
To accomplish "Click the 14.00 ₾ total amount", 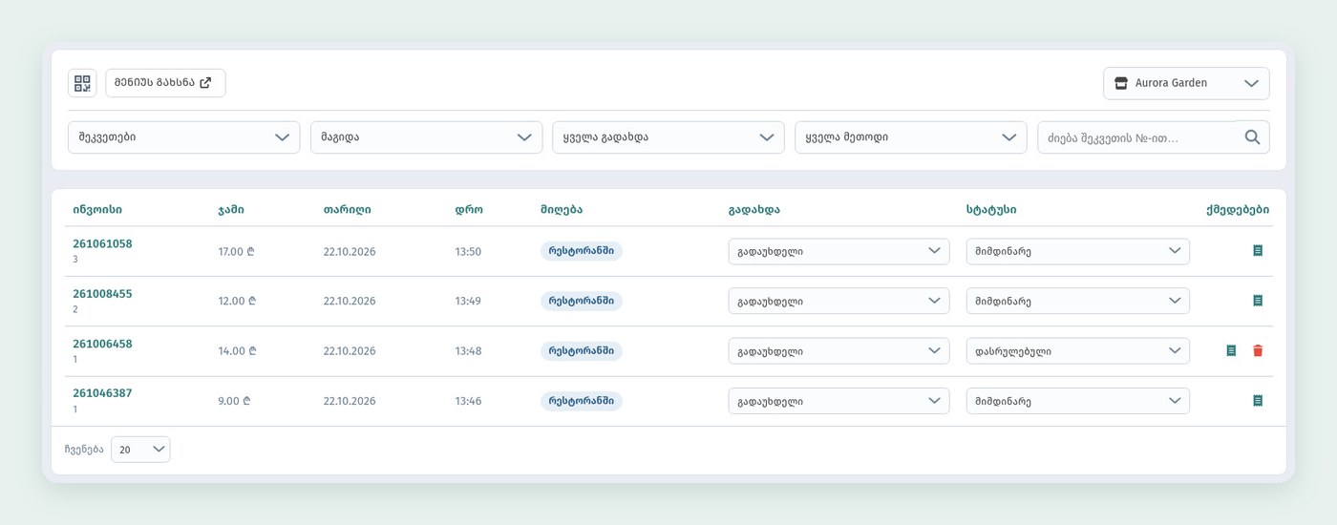I will (x=235, y=351).
